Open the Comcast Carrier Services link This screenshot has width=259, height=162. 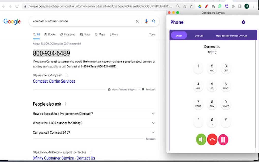pyautogui.click(x=54, y=81)
